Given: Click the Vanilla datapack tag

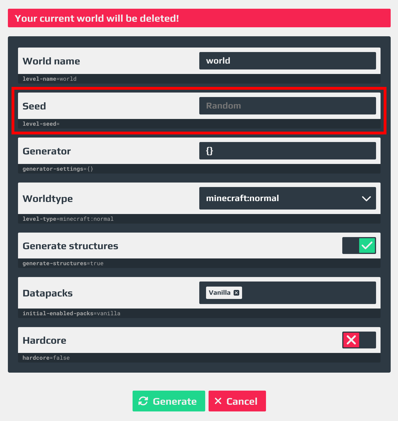Looking at the screenshot, I should (220, 293).
